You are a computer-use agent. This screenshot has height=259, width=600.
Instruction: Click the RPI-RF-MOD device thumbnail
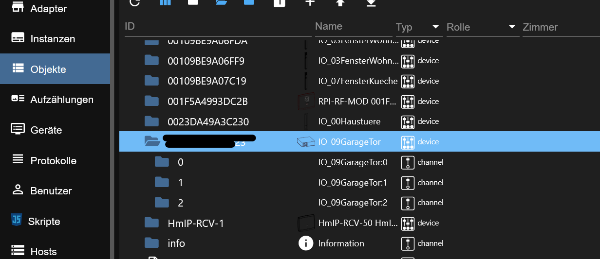coord(306,101)
